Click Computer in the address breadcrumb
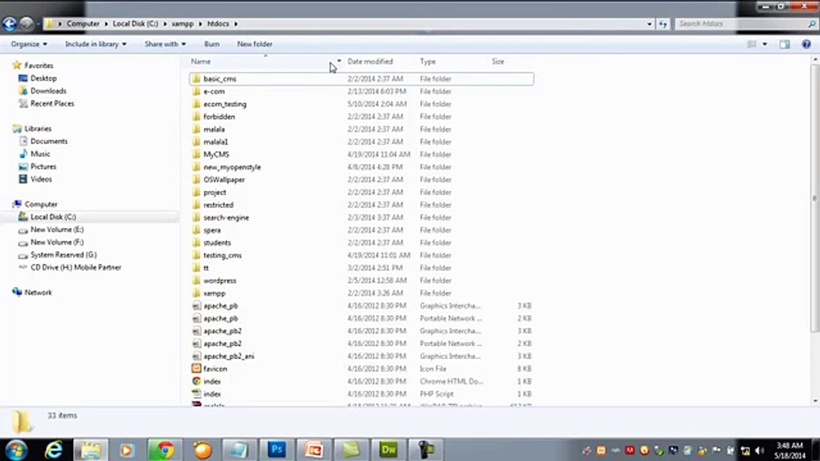 [x=83, y=24]
